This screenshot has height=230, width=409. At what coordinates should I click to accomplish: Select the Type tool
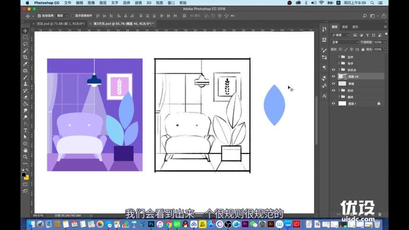(x=26, y=130)
